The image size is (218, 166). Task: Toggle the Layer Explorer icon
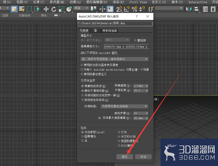point(213,9)
